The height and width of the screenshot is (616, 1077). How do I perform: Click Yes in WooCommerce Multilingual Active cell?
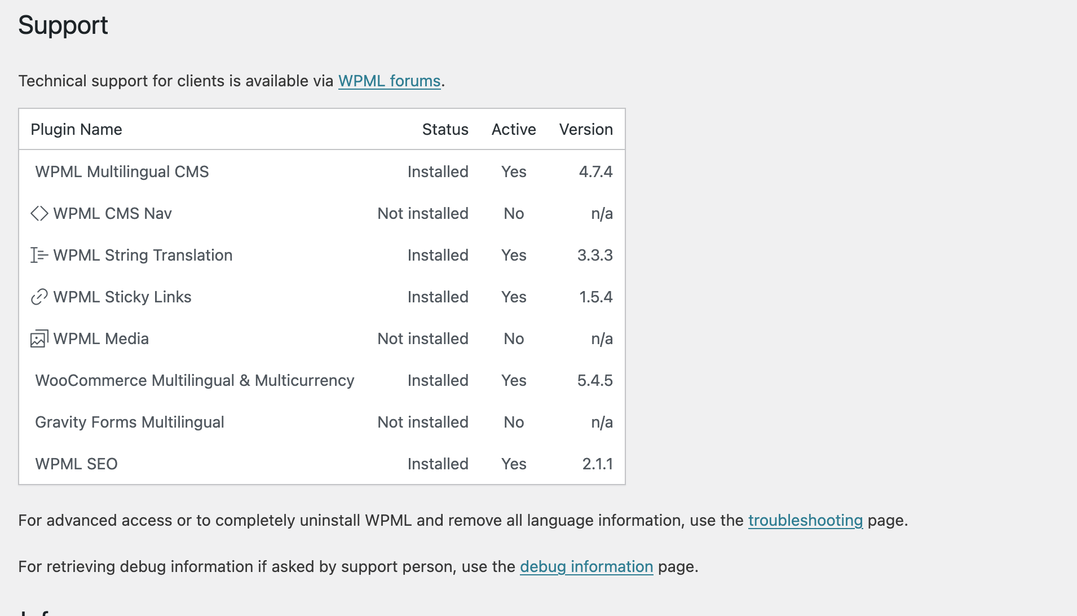click(x=514, y=380)
